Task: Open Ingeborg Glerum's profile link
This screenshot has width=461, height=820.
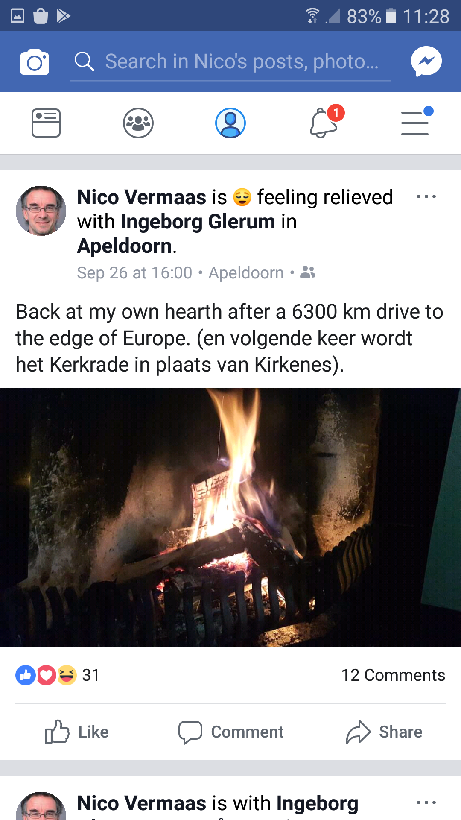Action: (198, 222)
